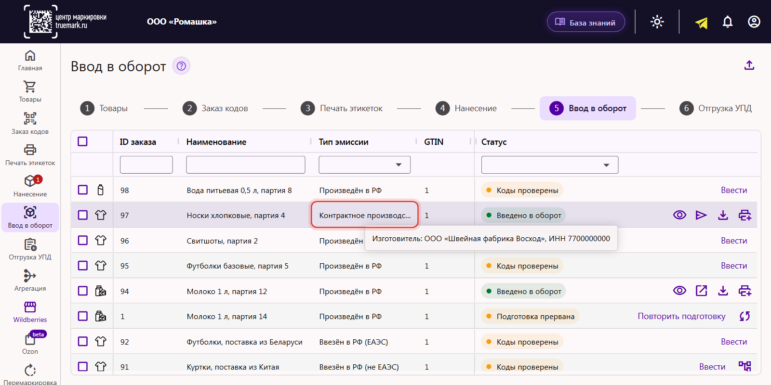Go to Главная in the sidebar
The height and width of the screenshot is (385, 771).
click(x=30, y=61)
